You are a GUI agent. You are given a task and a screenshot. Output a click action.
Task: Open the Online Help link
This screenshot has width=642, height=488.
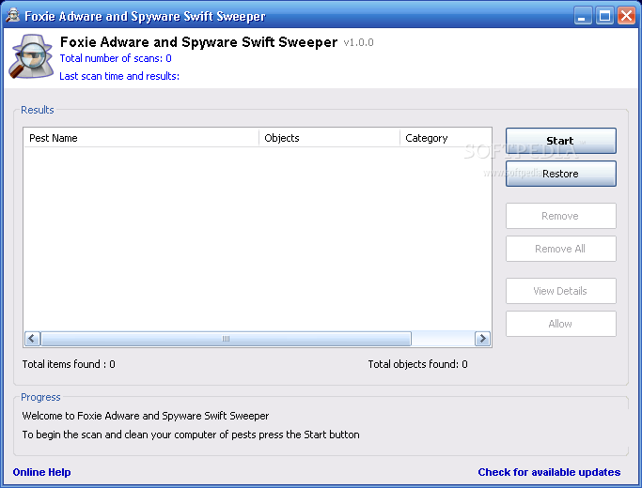coord(41,472)
